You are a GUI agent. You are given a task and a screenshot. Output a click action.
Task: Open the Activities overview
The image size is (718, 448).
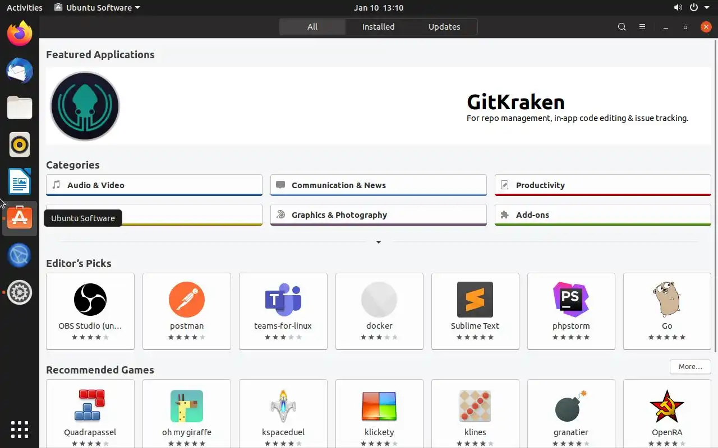(x=24, y=8)
